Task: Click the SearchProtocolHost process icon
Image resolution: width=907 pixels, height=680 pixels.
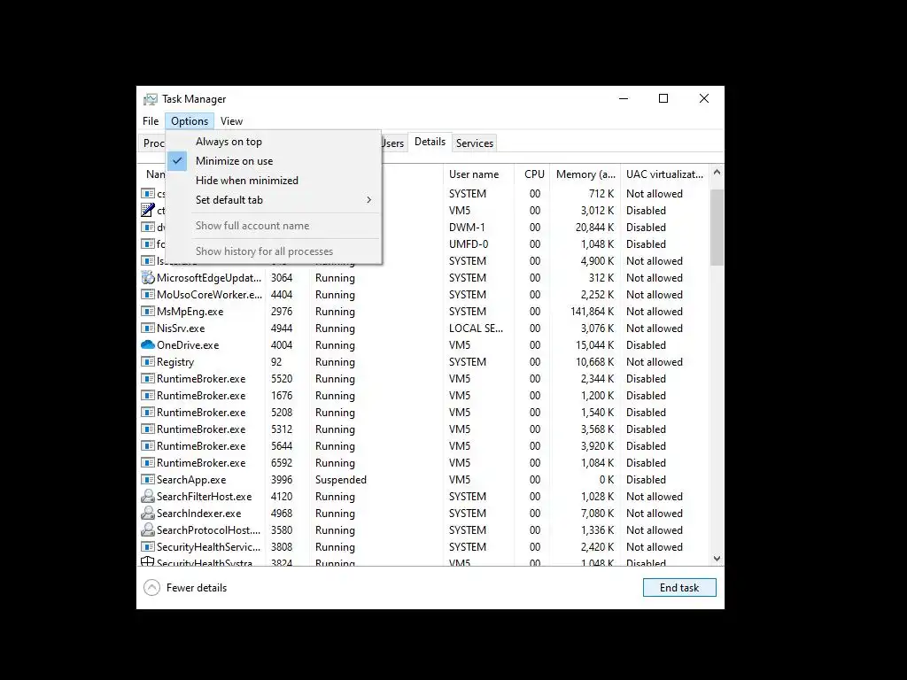Action: [148, 529]
